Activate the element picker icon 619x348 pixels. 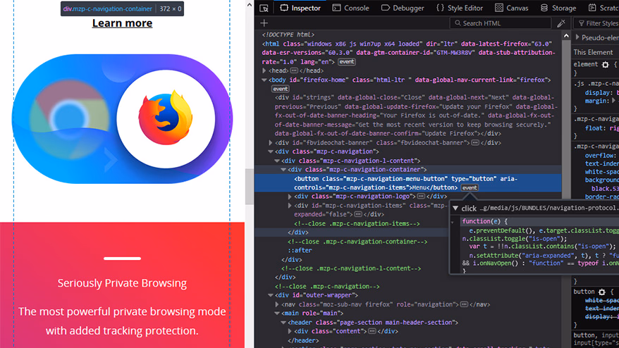264,8
